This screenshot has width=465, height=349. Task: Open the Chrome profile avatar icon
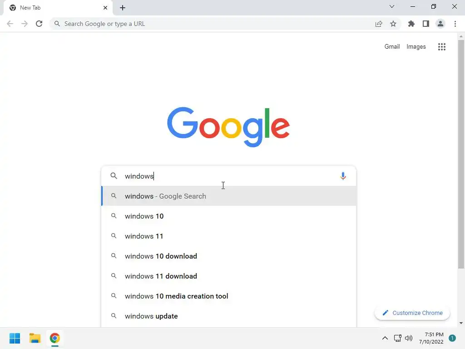[x=440, y=24]
